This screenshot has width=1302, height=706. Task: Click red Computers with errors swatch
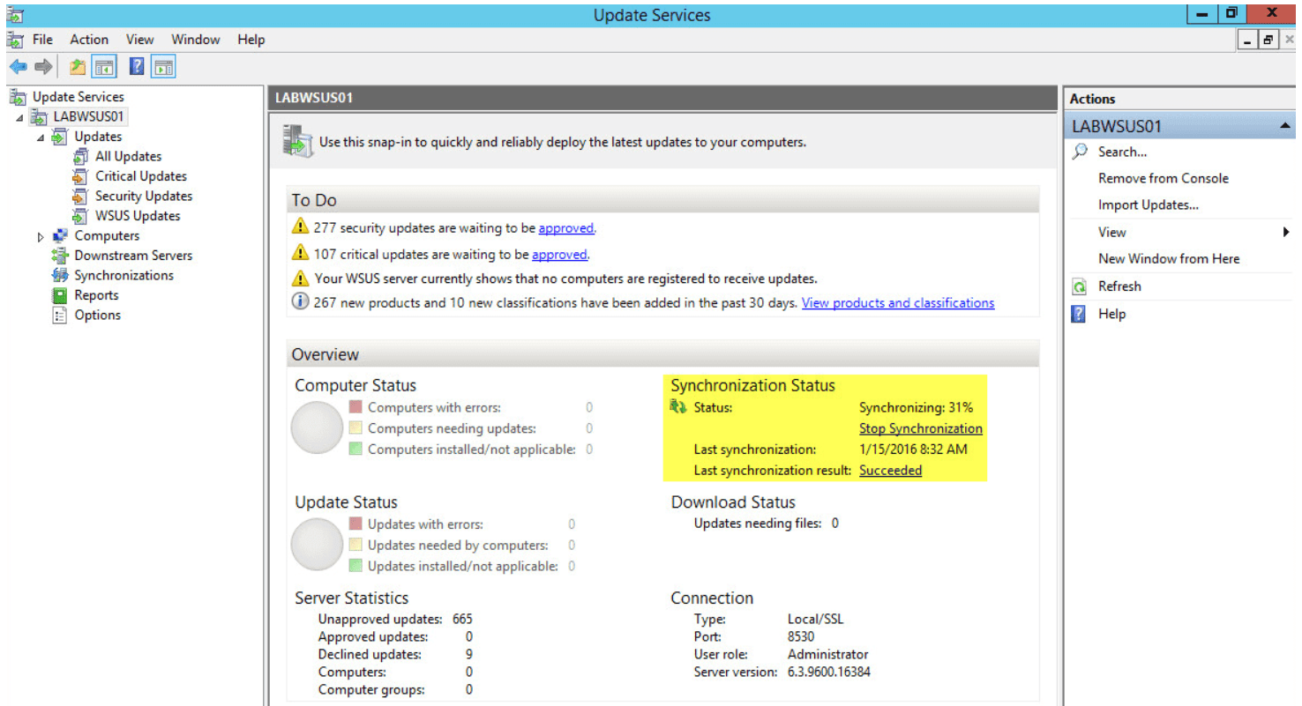pos(355,407)
